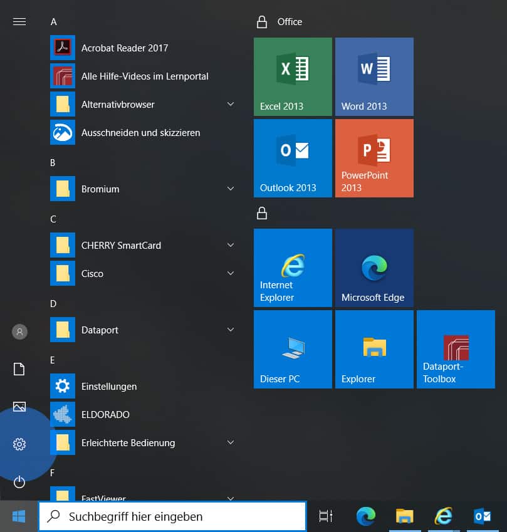Open the Pictures icon in sidebar

click(x=19, y=407)
